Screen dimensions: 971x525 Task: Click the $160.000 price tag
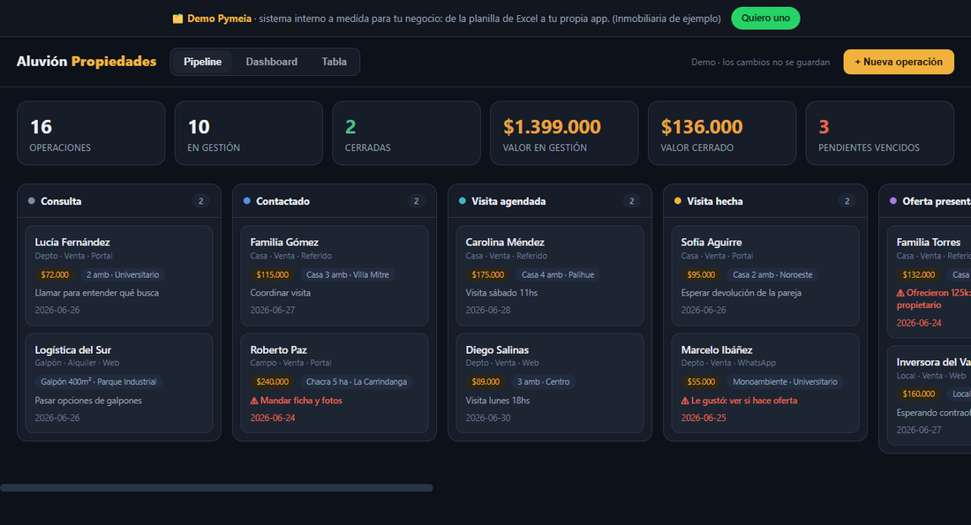pyautogui.click(x=919, y=394)
